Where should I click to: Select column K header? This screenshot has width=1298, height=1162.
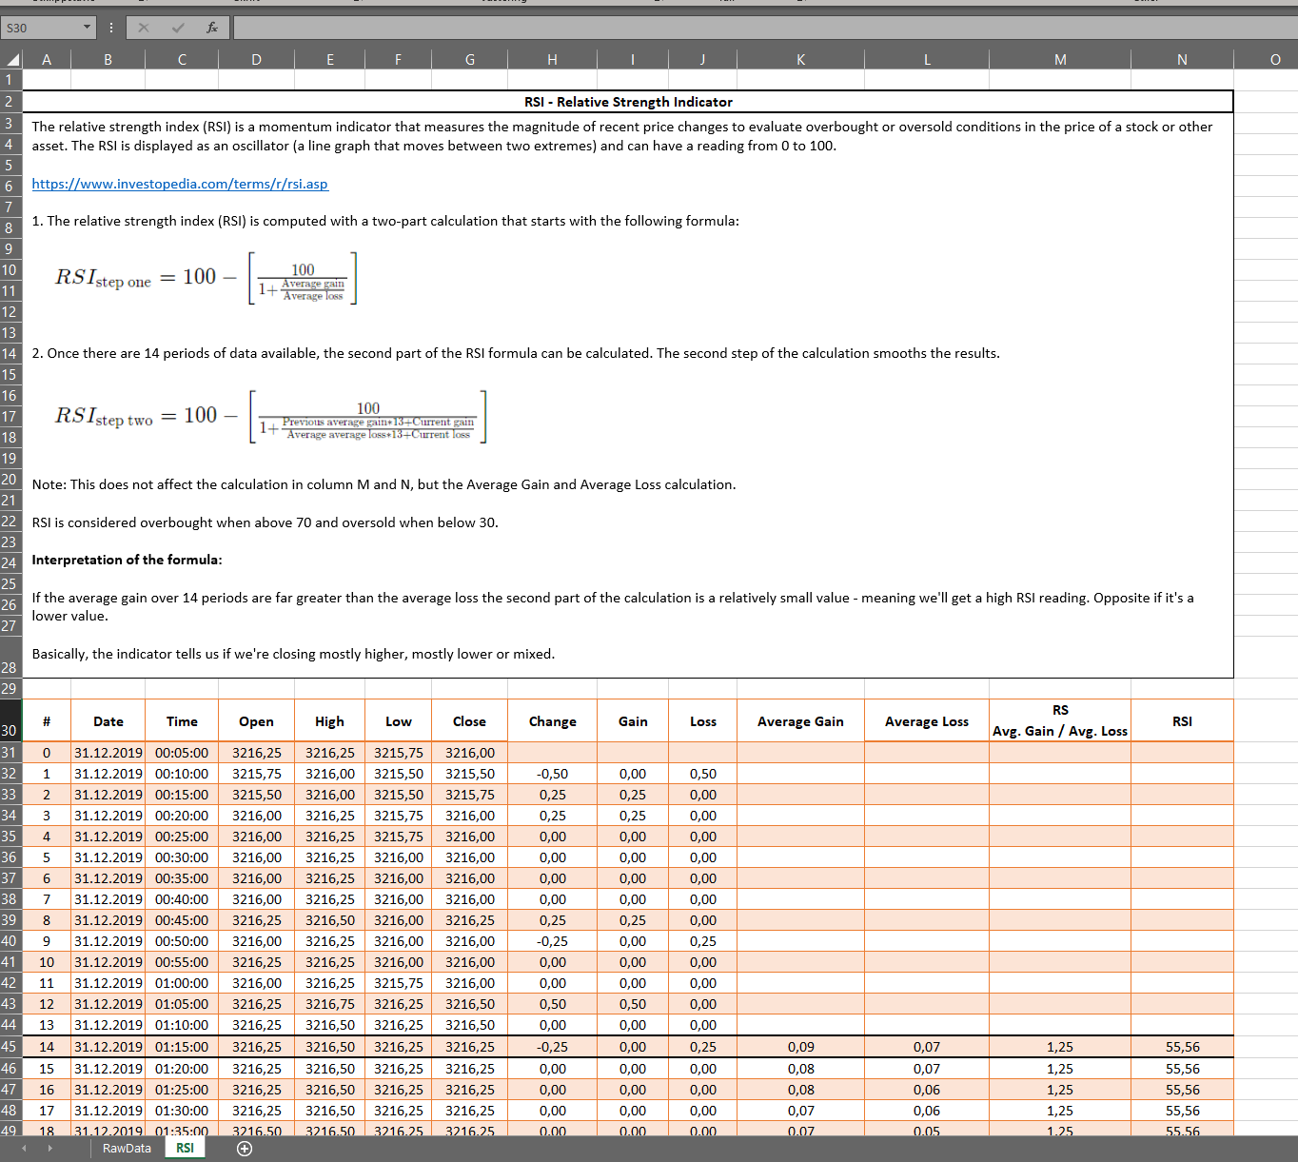point(800,59)
